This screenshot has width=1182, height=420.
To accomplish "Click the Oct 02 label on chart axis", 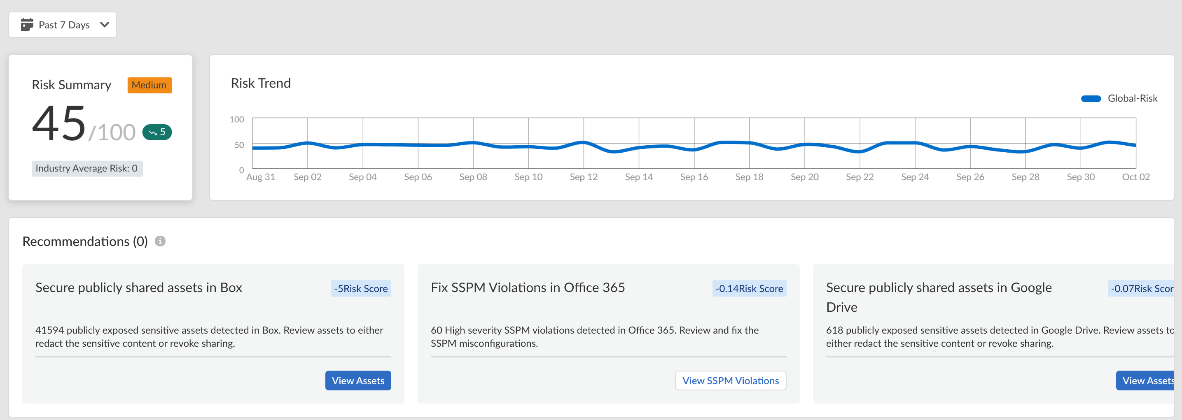I will pos(1135,177).
